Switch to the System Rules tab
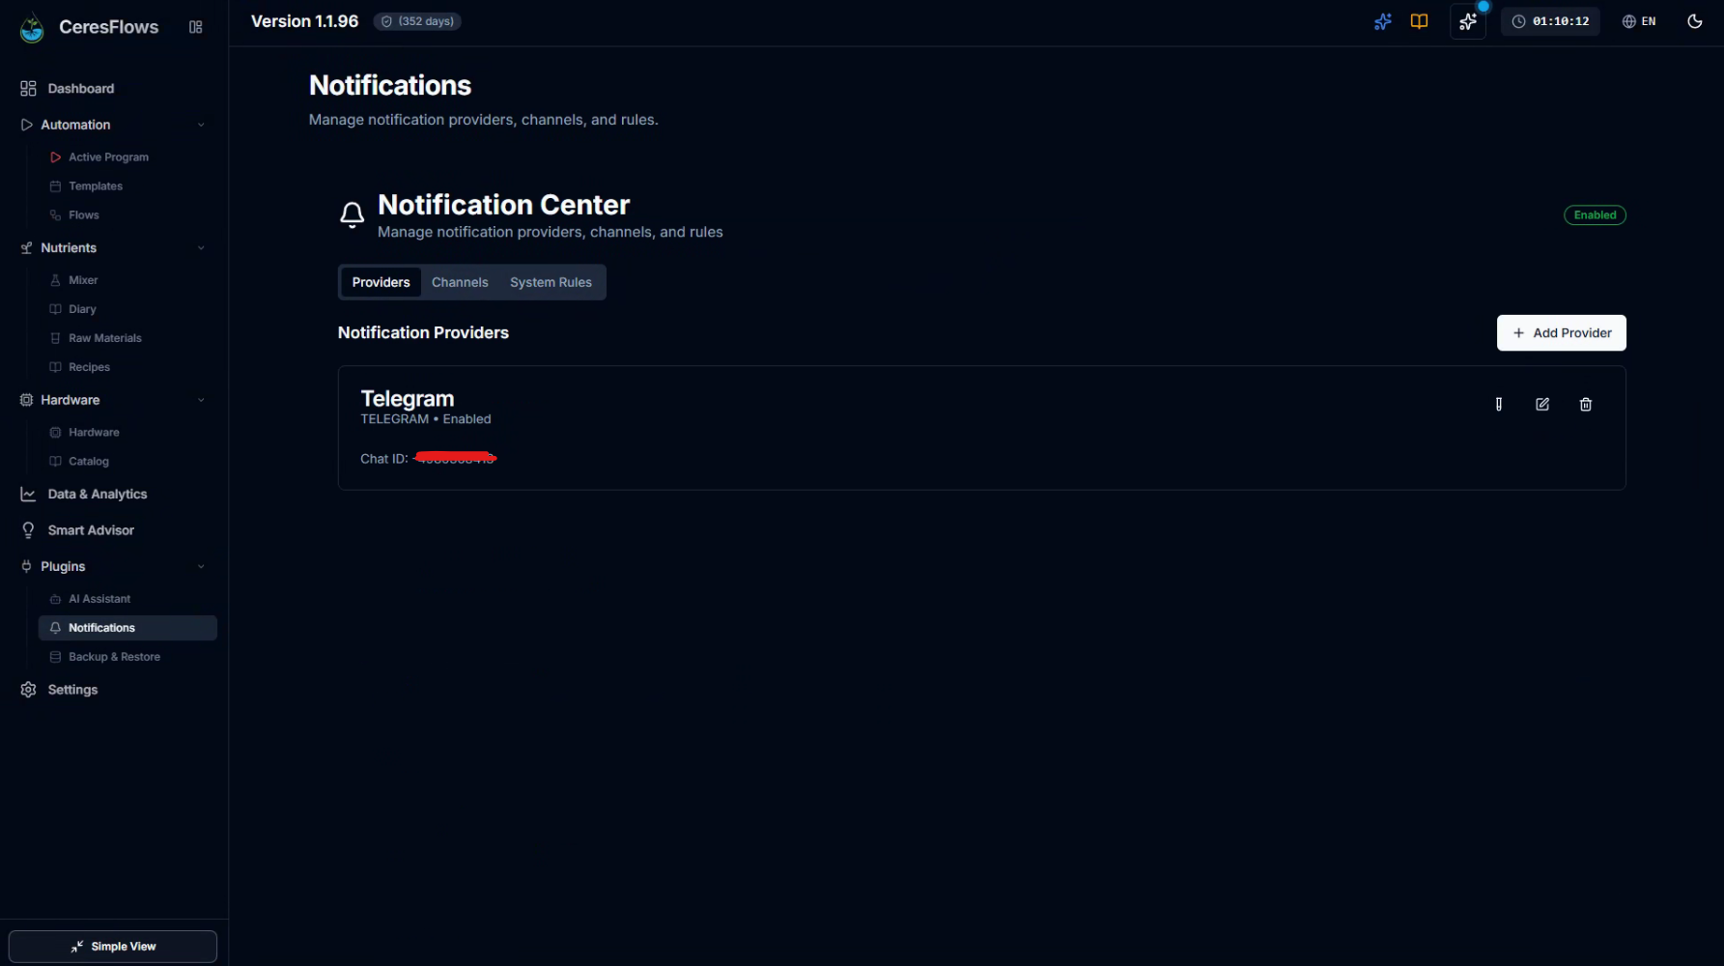The width and height of the screenshot is (1724, 966). (x=551, y=282)
